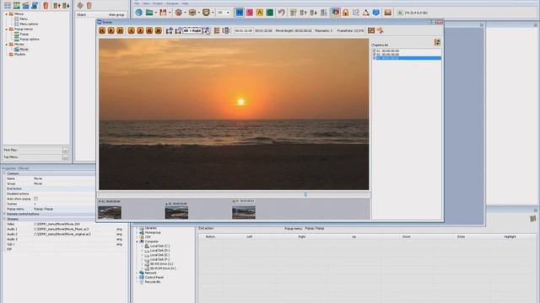Collapse the Menus tree folder
The height and width of the screenshot is (303, 540).
(6, 14)
